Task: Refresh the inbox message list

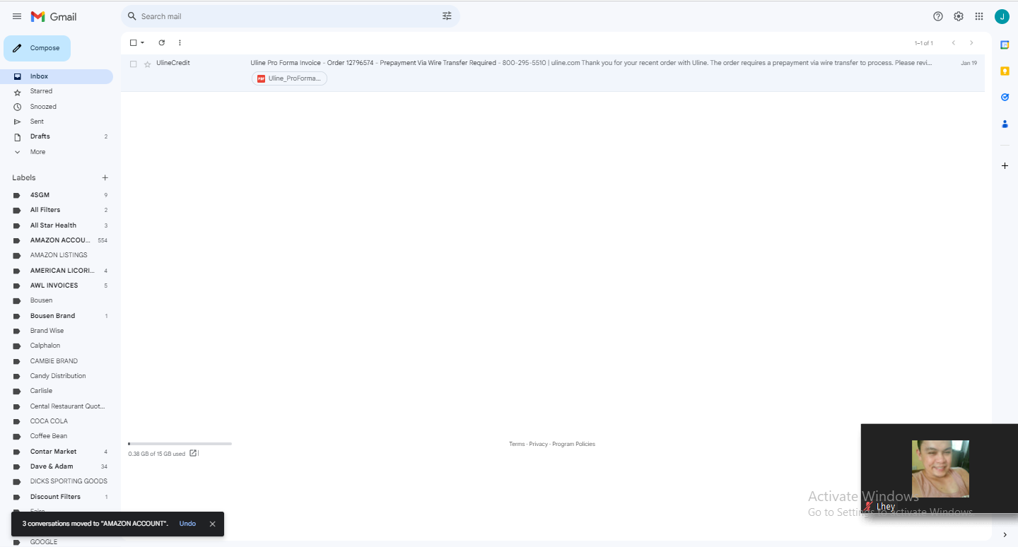Action: 161,43
